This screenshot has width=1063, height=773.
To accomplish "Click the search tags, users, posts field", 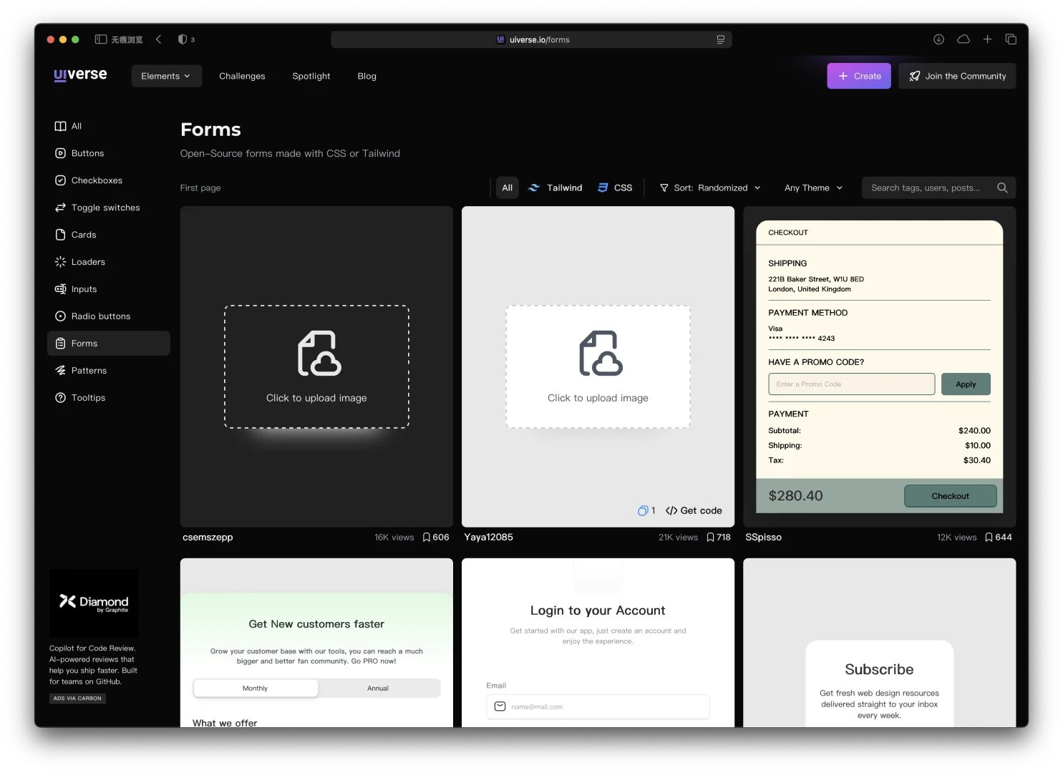I will (938, 188).
